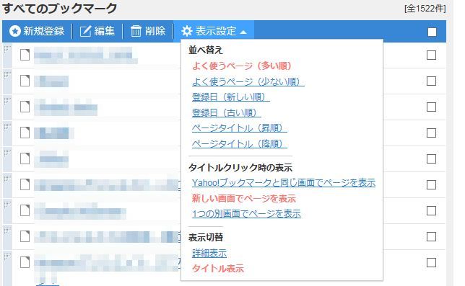The width and height of the screenshot is (465, 286).
Task: Click the sixth bookmark row page icon
Action: tap(25, 184)
